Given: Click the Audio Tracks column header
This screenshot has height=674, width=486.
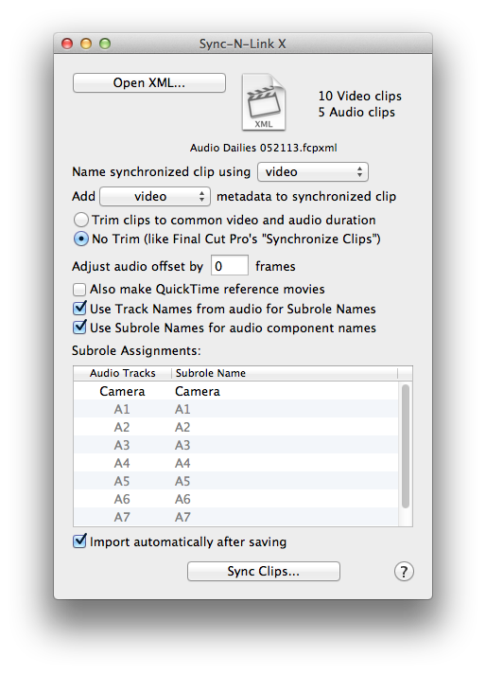Looking at the screenshot, I should click(122, 373).
